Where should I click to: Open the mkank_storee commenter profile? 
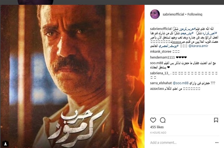coord(161,51)
